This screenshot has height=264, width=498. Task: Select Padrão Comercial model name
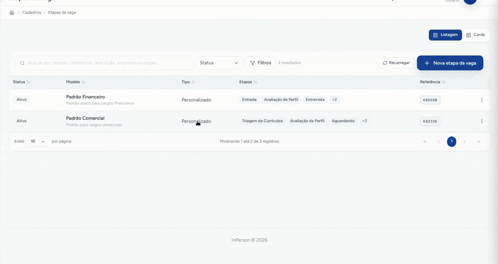click(x=85, y=118)
